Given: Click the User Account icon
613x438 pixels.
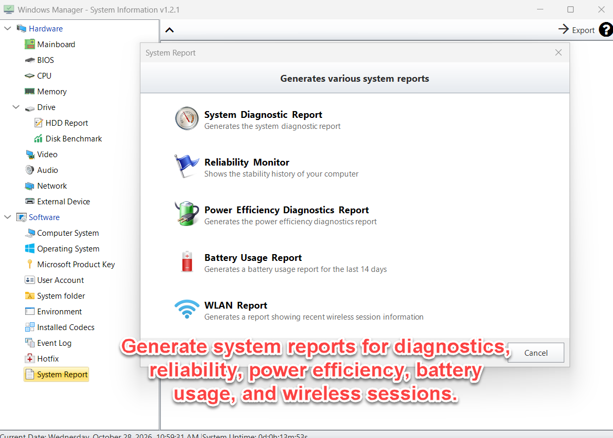Looking at the screenshot, I should tap(30, 280).
